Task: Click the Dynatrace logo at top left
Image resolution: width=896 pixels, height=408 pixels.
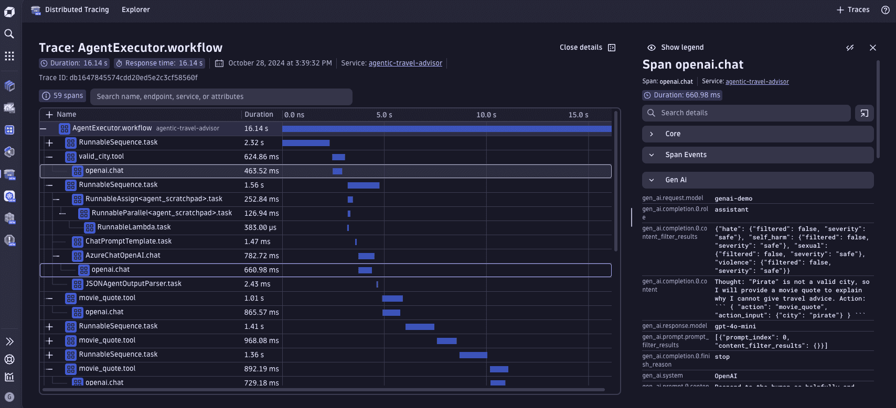Action: pos(9,12)
